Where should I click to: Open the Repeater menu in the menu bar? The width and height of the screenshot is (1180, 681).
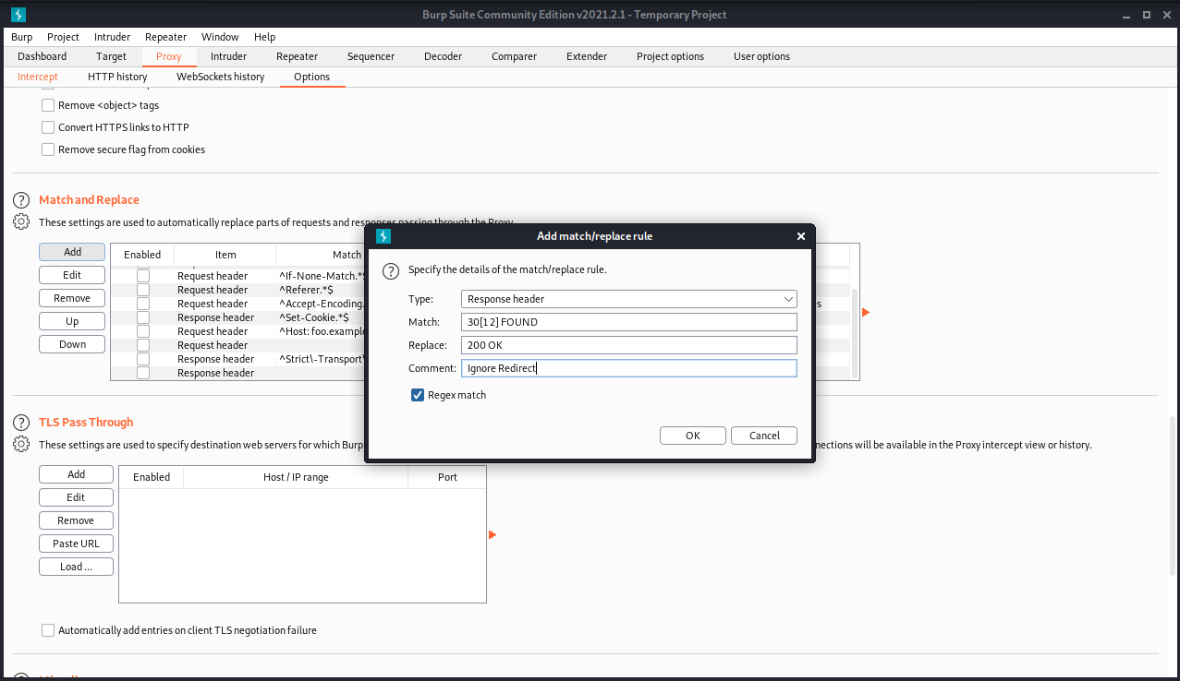tap(166, 37)
